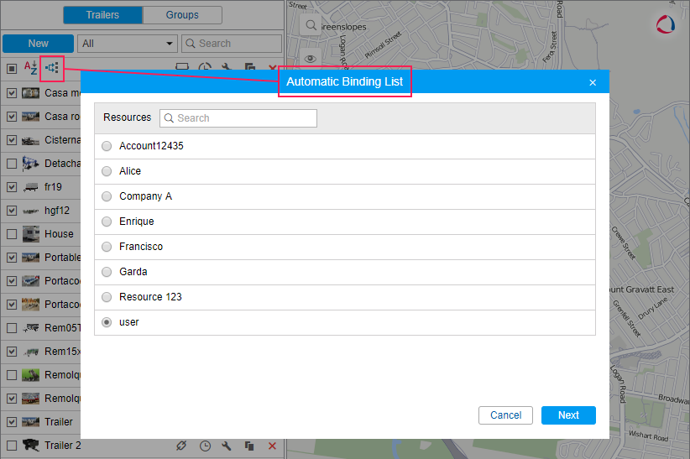
Task: Click the Resources search field
Action: point(238,118)
